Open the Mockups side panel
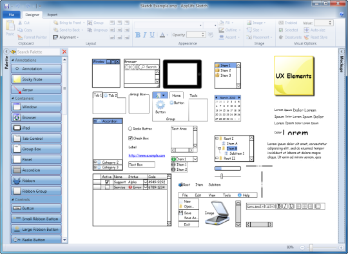The height and width of the screenshot is (254, 348). (342, 64)
